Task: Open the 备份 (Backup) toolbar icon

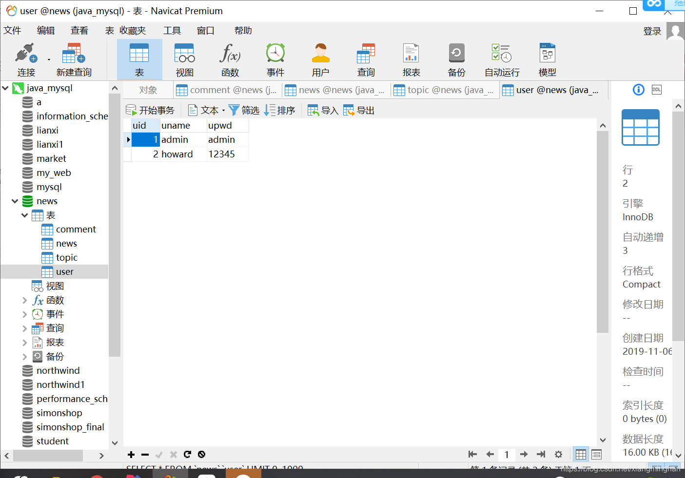Action: pyautogui.click(x=457, y=59)
